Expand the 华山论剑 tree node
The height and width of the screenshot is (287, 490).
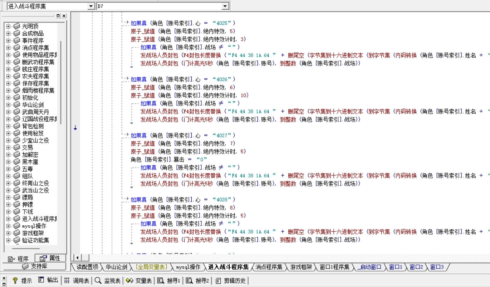tap(9, 105)
